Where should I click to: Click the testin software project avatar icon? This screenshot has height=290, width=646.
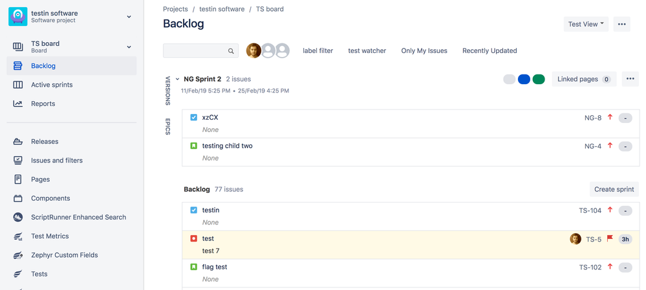click(17, 16)
